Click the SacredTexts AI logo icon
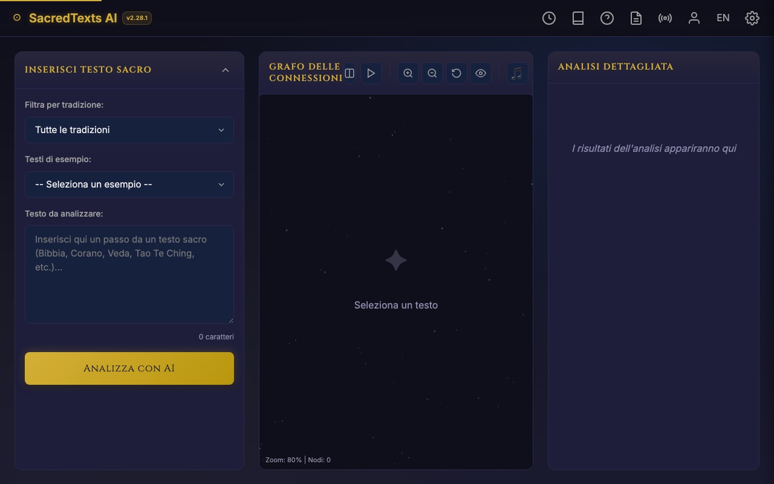 point(17,18)
